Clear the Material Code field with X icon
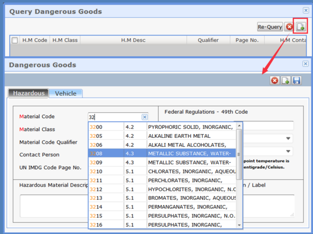The height and width of the screenshot is (234, 313). tap(144, 117)
